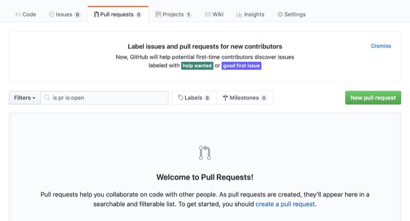Click the Insights bar graph icon

(x=239, y=14)
